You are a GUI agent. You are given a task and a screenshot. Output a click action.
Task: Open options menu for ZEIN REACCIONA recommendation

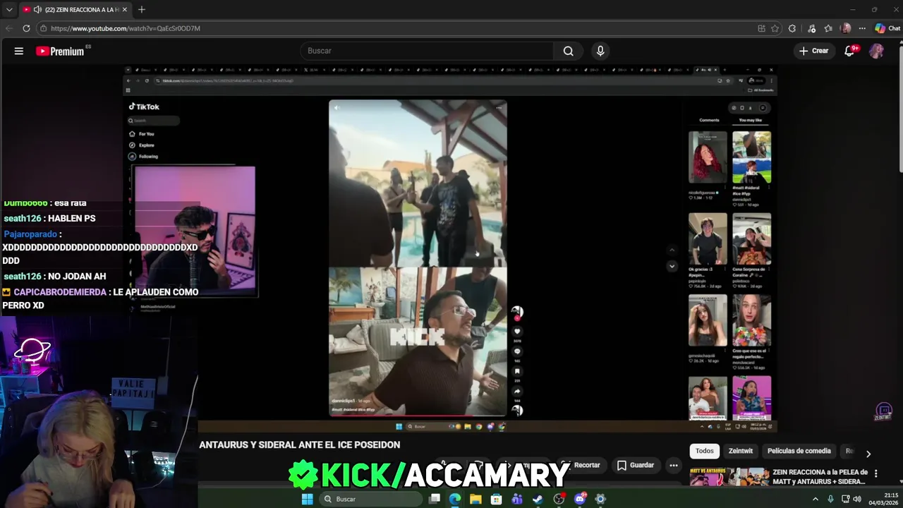(875, 473)
